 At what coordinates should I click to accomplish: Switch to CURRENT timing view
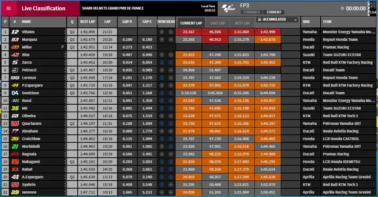pos(274,12)
